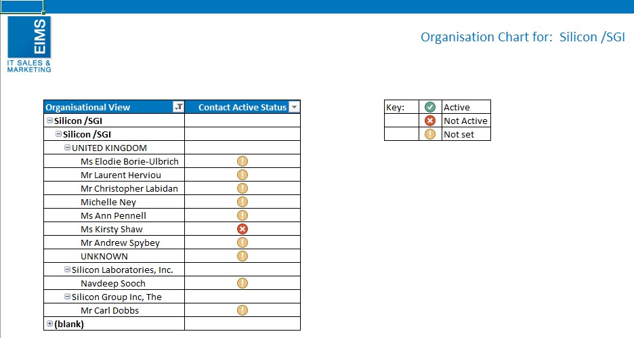The width and height of the screenshot is (634, 338).
Task: Select the Ms Kirsty Shaw cell
Action: pyautogui.click(x=114, y=229)
